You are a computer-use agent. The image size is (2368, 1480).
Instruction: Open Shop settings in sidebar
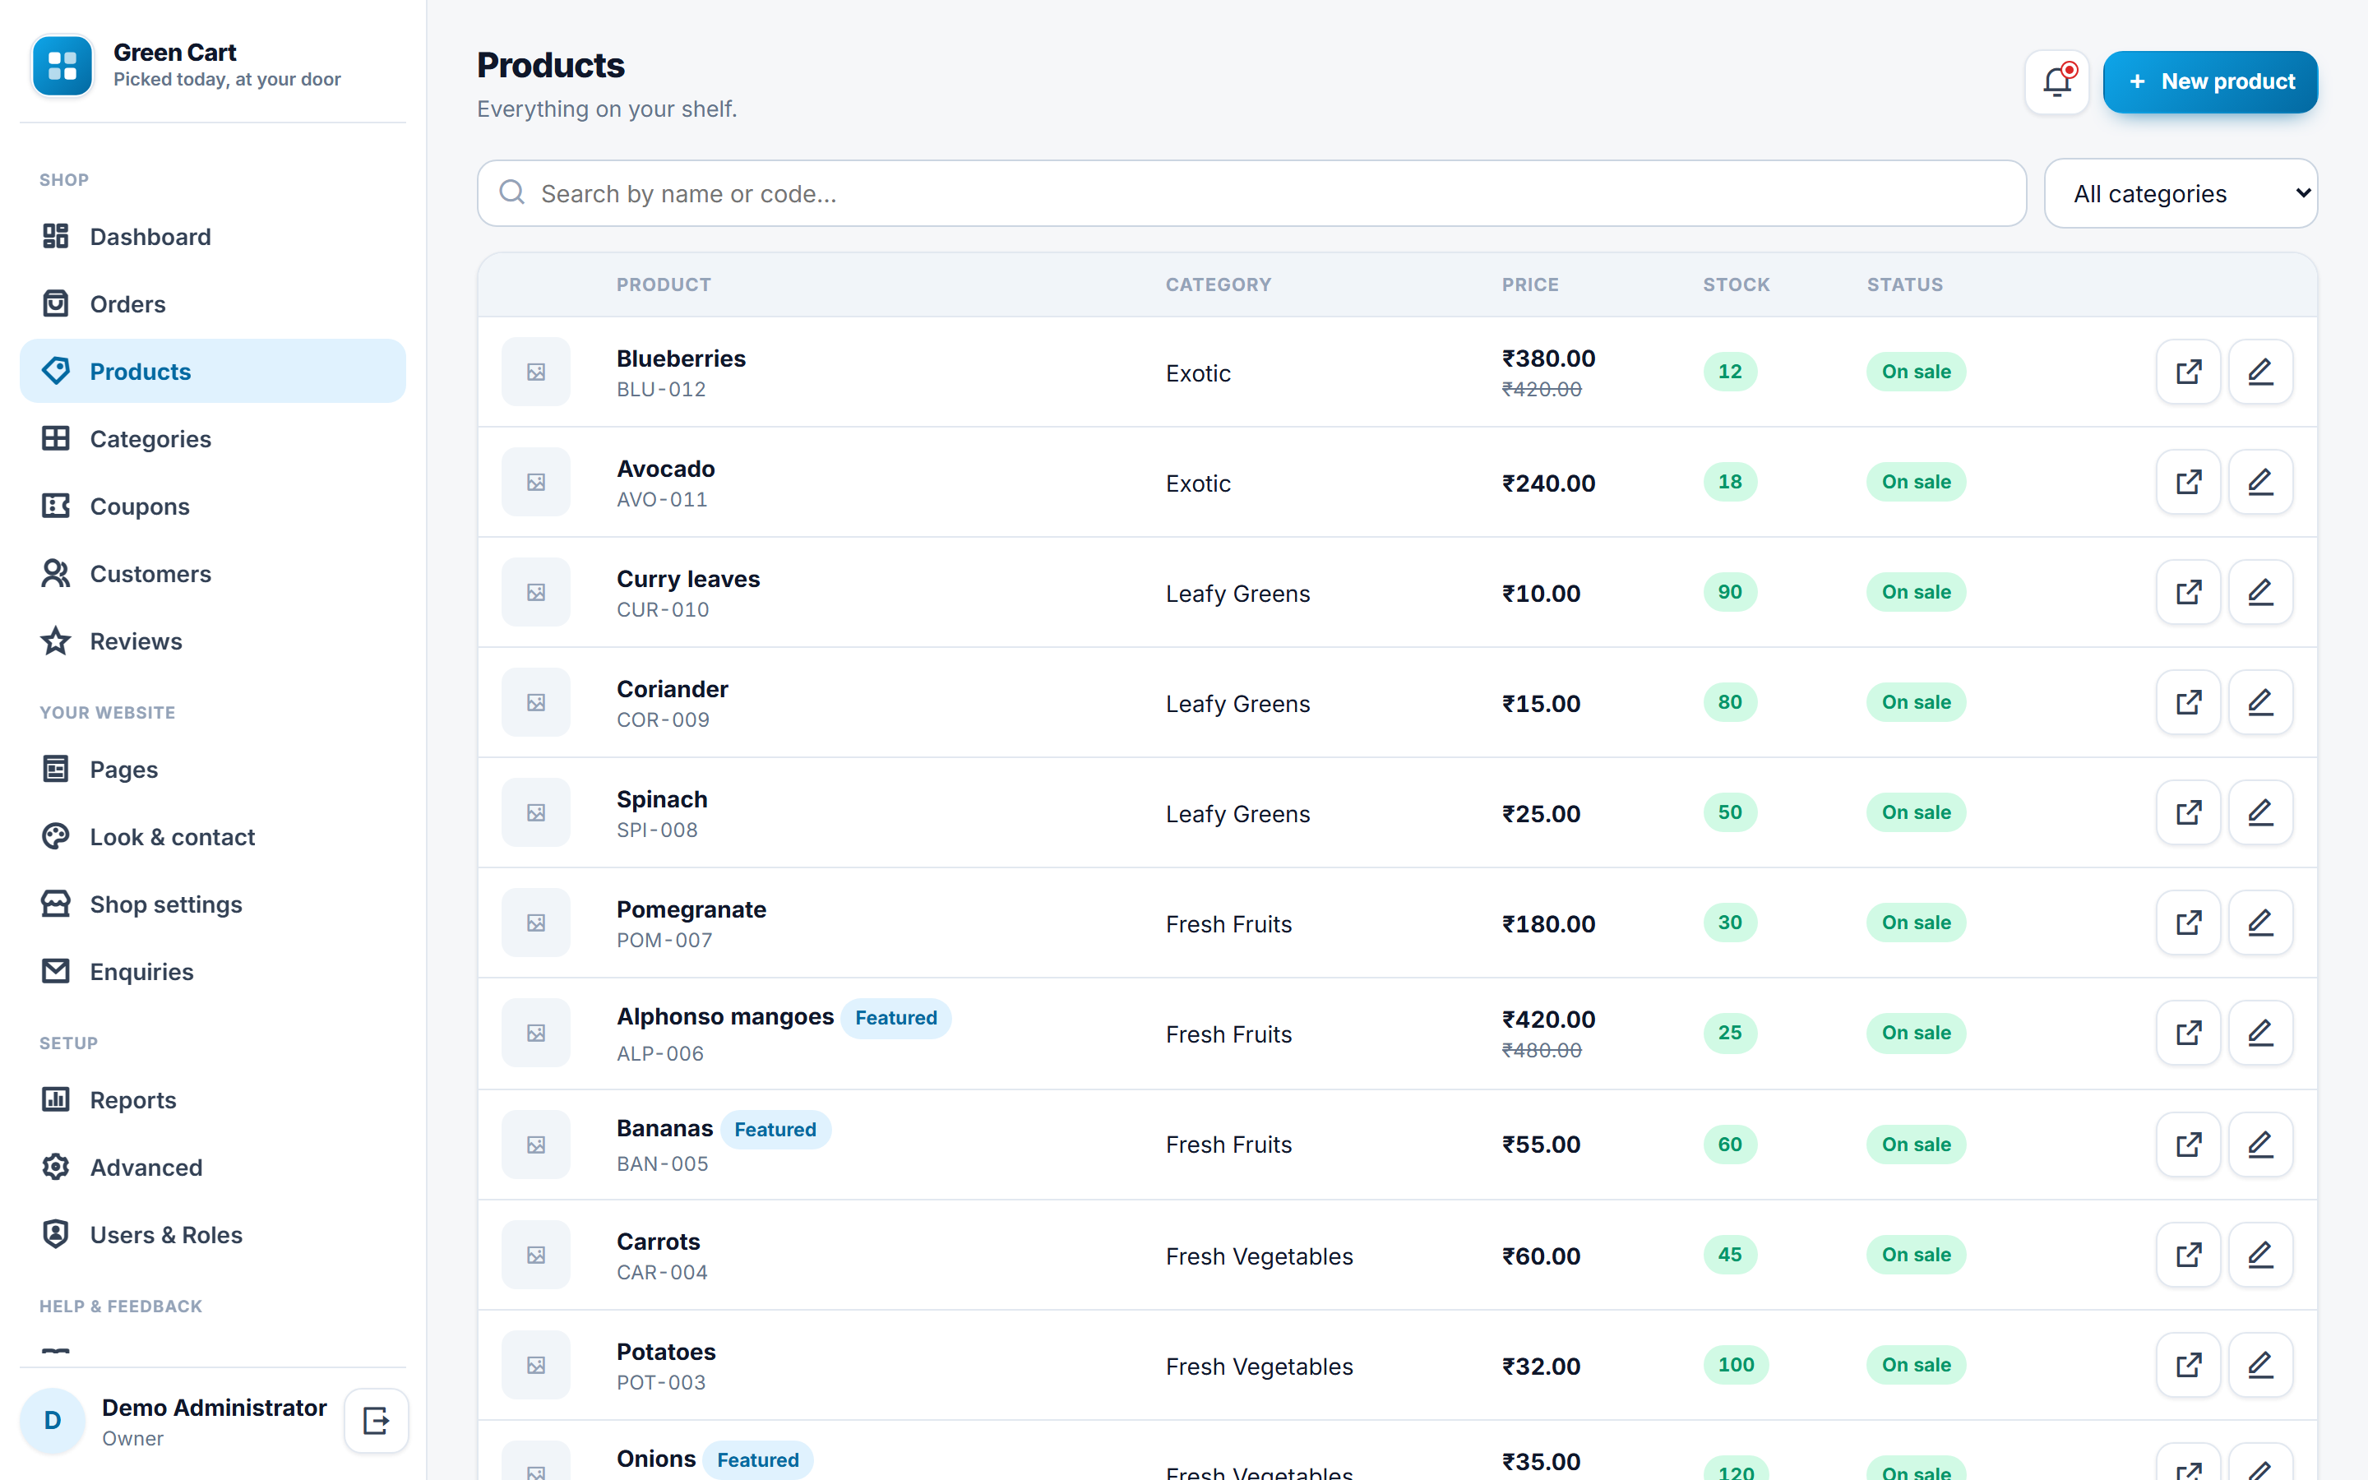[212, 904]
